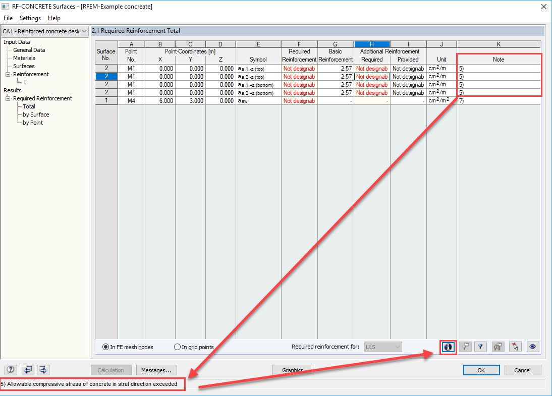Open the File menu

coord(8,18)
